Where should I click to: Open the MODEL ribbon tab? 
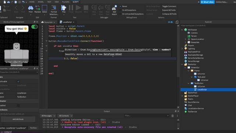[x=41, y=2]
